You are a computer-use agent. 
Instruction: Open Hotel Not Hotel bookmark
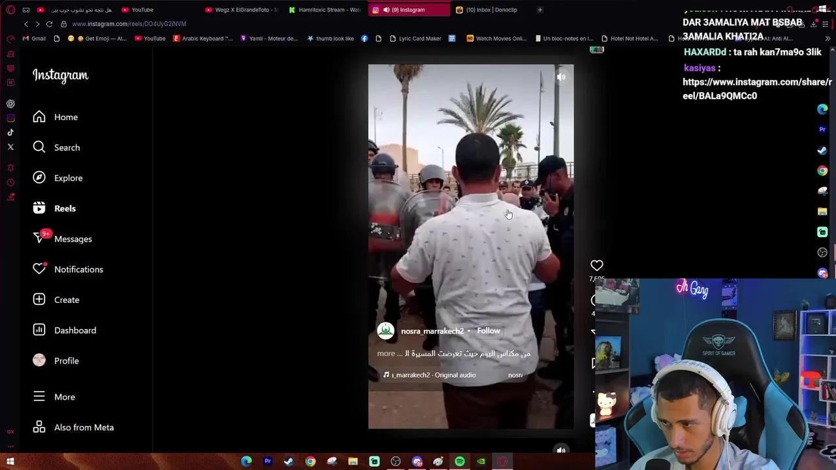630,39
